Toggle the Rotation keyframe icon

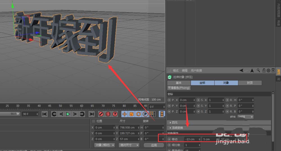point(138,114)
